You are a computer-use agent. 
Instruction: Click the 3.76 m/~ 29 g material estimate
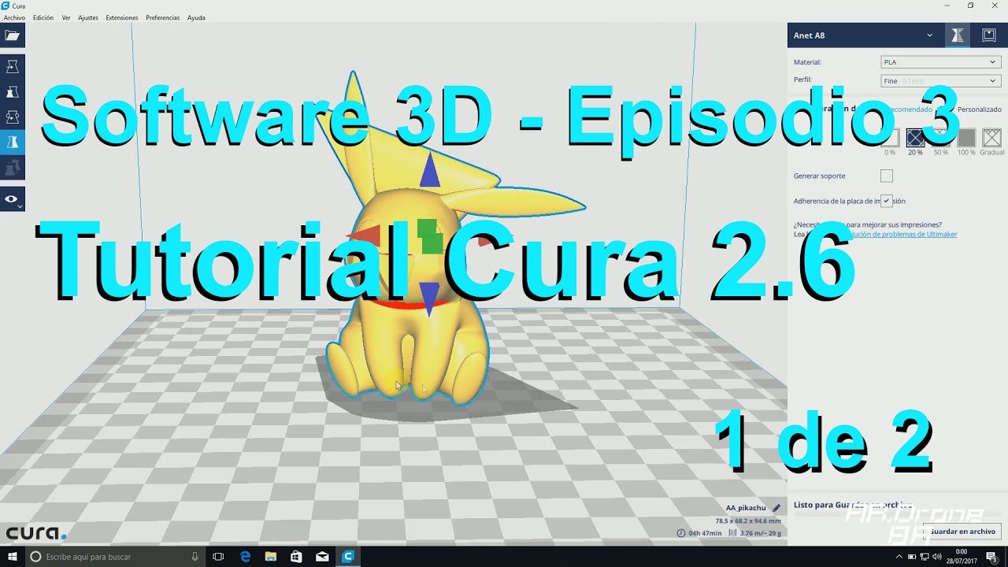click(761, 533)
